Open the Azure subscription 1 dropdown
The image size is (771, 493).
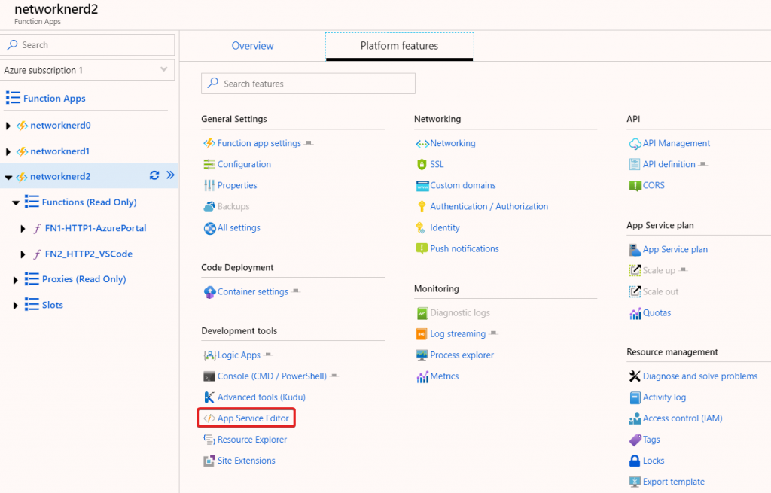[87, 70]
